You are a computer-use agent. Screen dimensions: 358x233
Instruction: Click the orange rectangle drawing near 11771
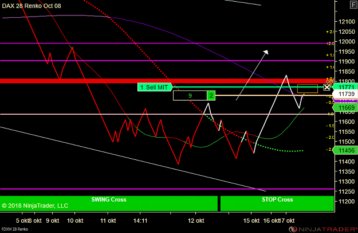click(308, 89)
